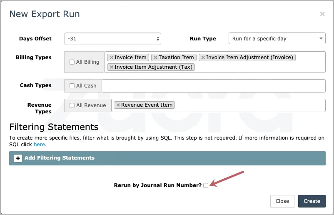
Task: Remove the Revenue Event Item tag
Action: pyautogui.click(x=118, y=105)
